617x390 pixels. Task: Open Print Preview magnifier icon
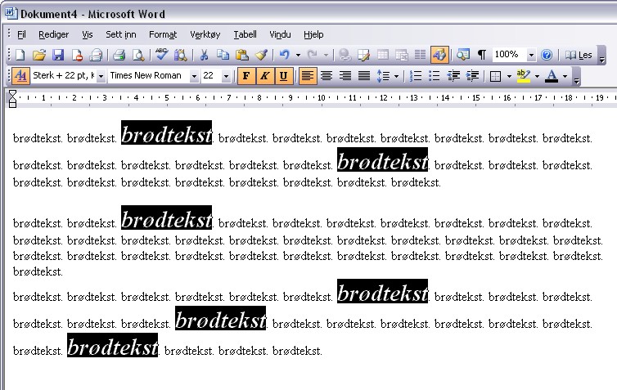[138, 55]
